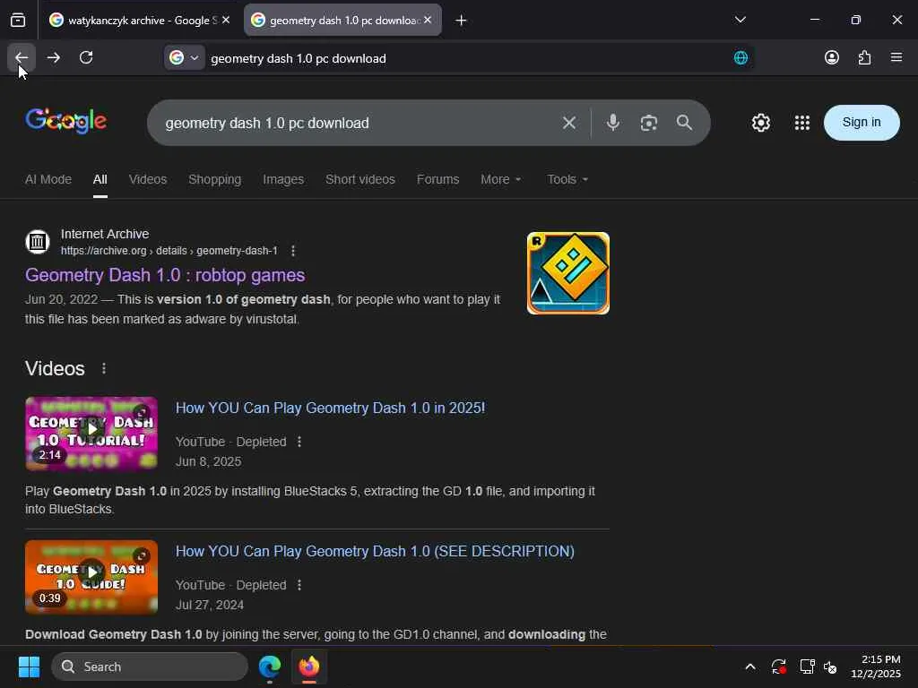Switch to Images results tab
This screenshot has width=918, height=688.
click(x=282, y=179)
